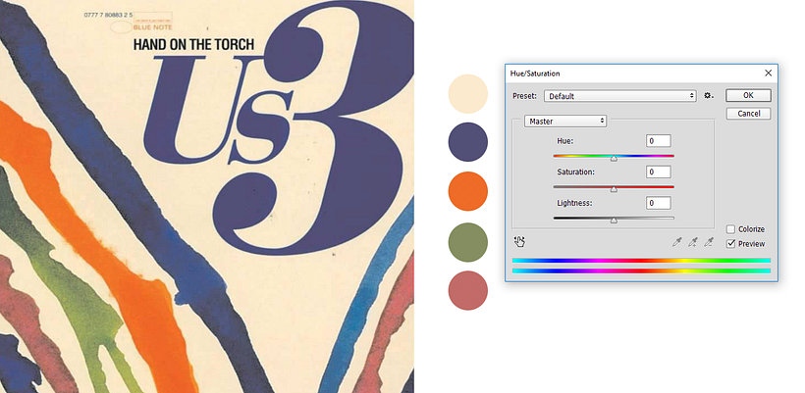Image resolution: width=805 pixels, height=393 pixels.
Task: Focus the Lightness value input field
Action: pos(658,203)
